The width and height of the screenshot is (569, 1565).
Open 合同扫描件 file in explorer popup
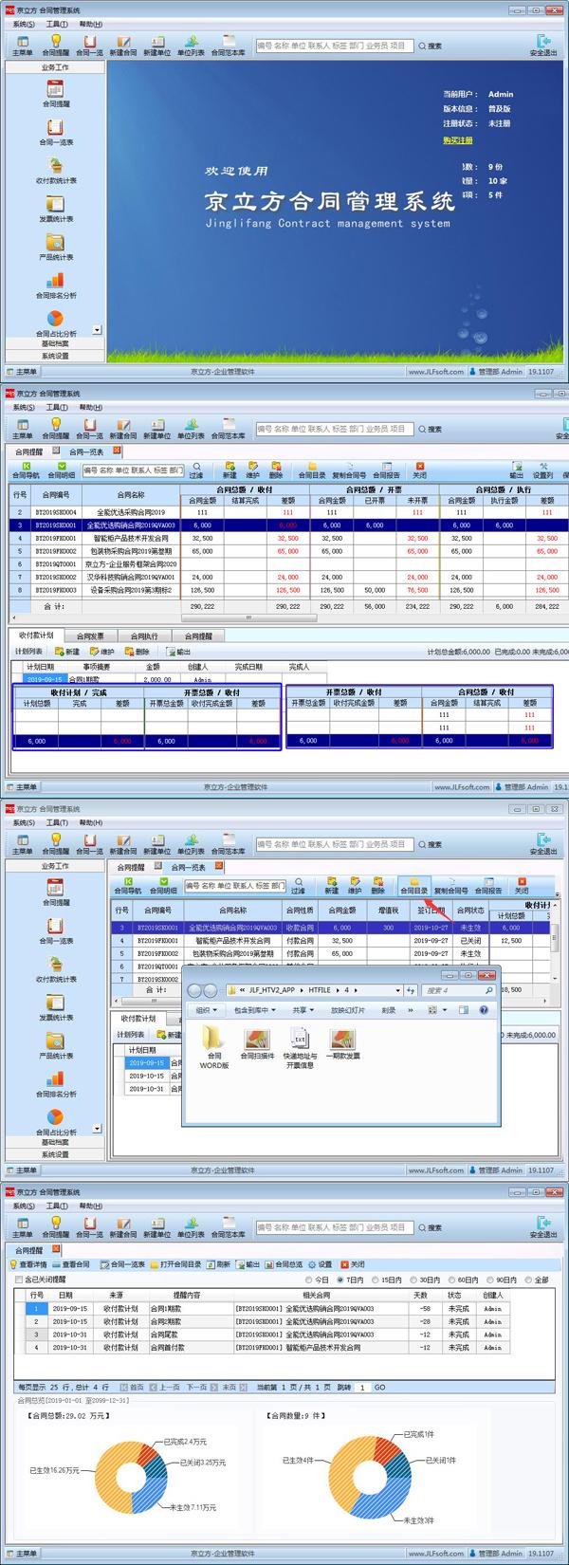[257, 1043]
